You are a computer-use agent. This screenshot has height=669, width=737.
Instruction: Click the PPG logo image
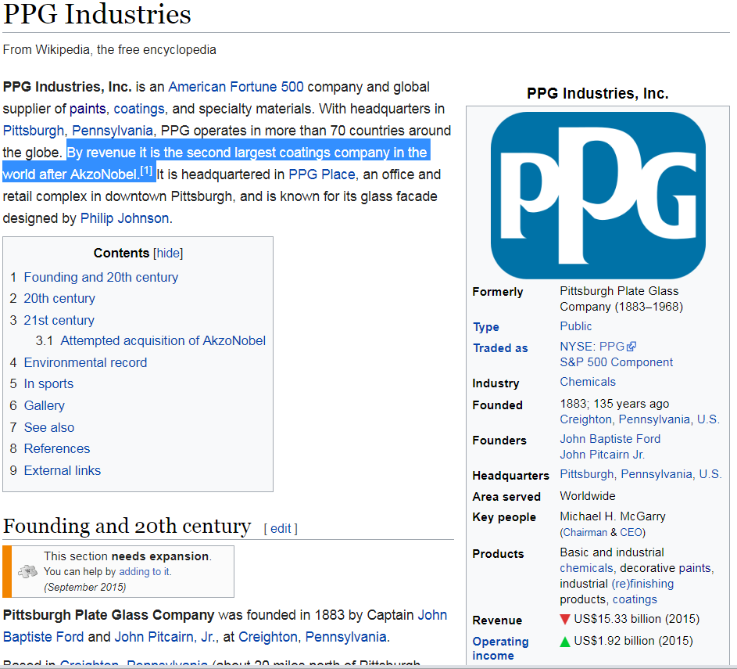pos(598,196)
